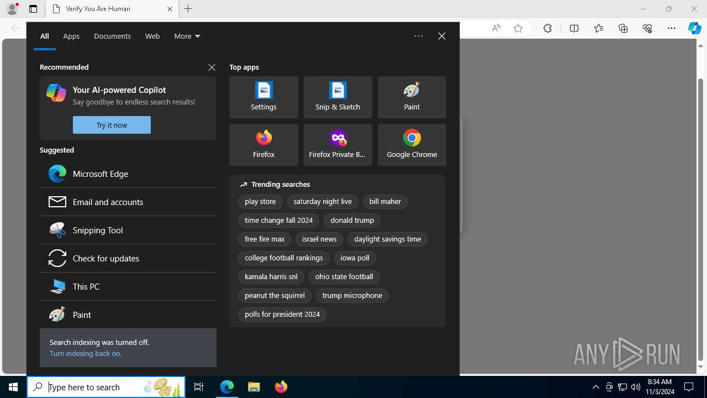Viewport: 707px width, 398px height.
Task: Open Edge from the taskbar
Action: click(x=227, y=387)
